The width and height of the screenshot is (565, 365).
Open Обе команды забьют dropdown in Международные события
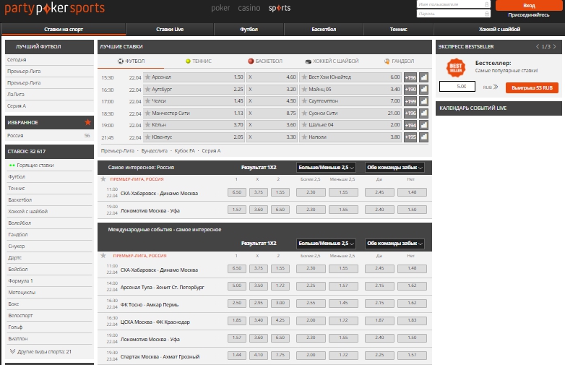pyautogui.click(x=394, y=244)
